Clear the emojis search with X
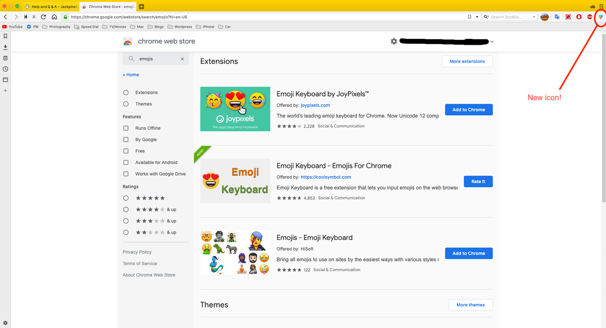Image resolution: width=606 pixels, height=328 pixels. [182, 59]
